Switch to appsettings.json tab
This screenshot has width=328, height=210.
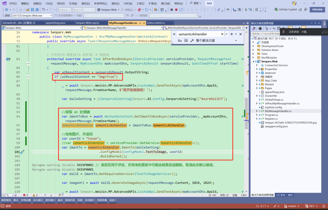[56, 23]
